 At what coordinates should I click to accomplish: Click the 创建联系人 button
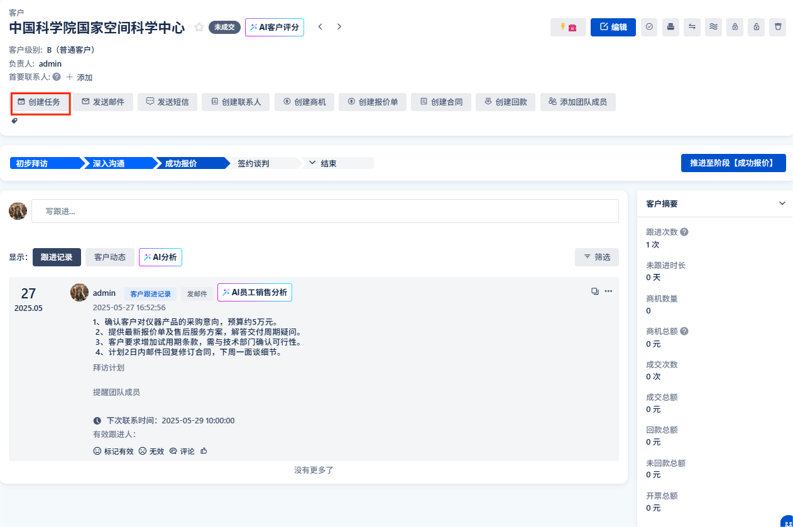236,102
